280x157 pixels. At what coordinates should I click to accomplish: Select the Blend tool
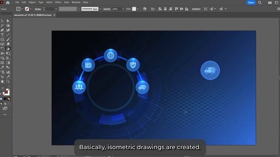coord(8,68)
